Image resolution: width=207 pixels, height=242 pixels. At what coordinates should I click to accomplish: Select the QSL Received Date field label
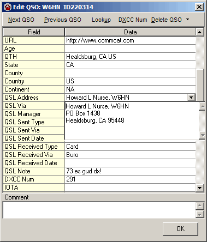click(x=34, y=163)
